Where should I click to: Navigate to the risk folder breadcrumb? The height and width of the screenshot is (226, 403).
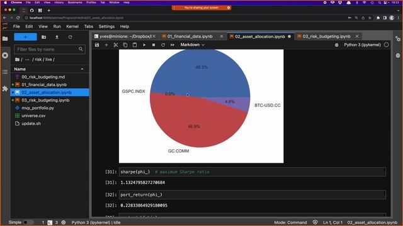[x=38, y=60]
